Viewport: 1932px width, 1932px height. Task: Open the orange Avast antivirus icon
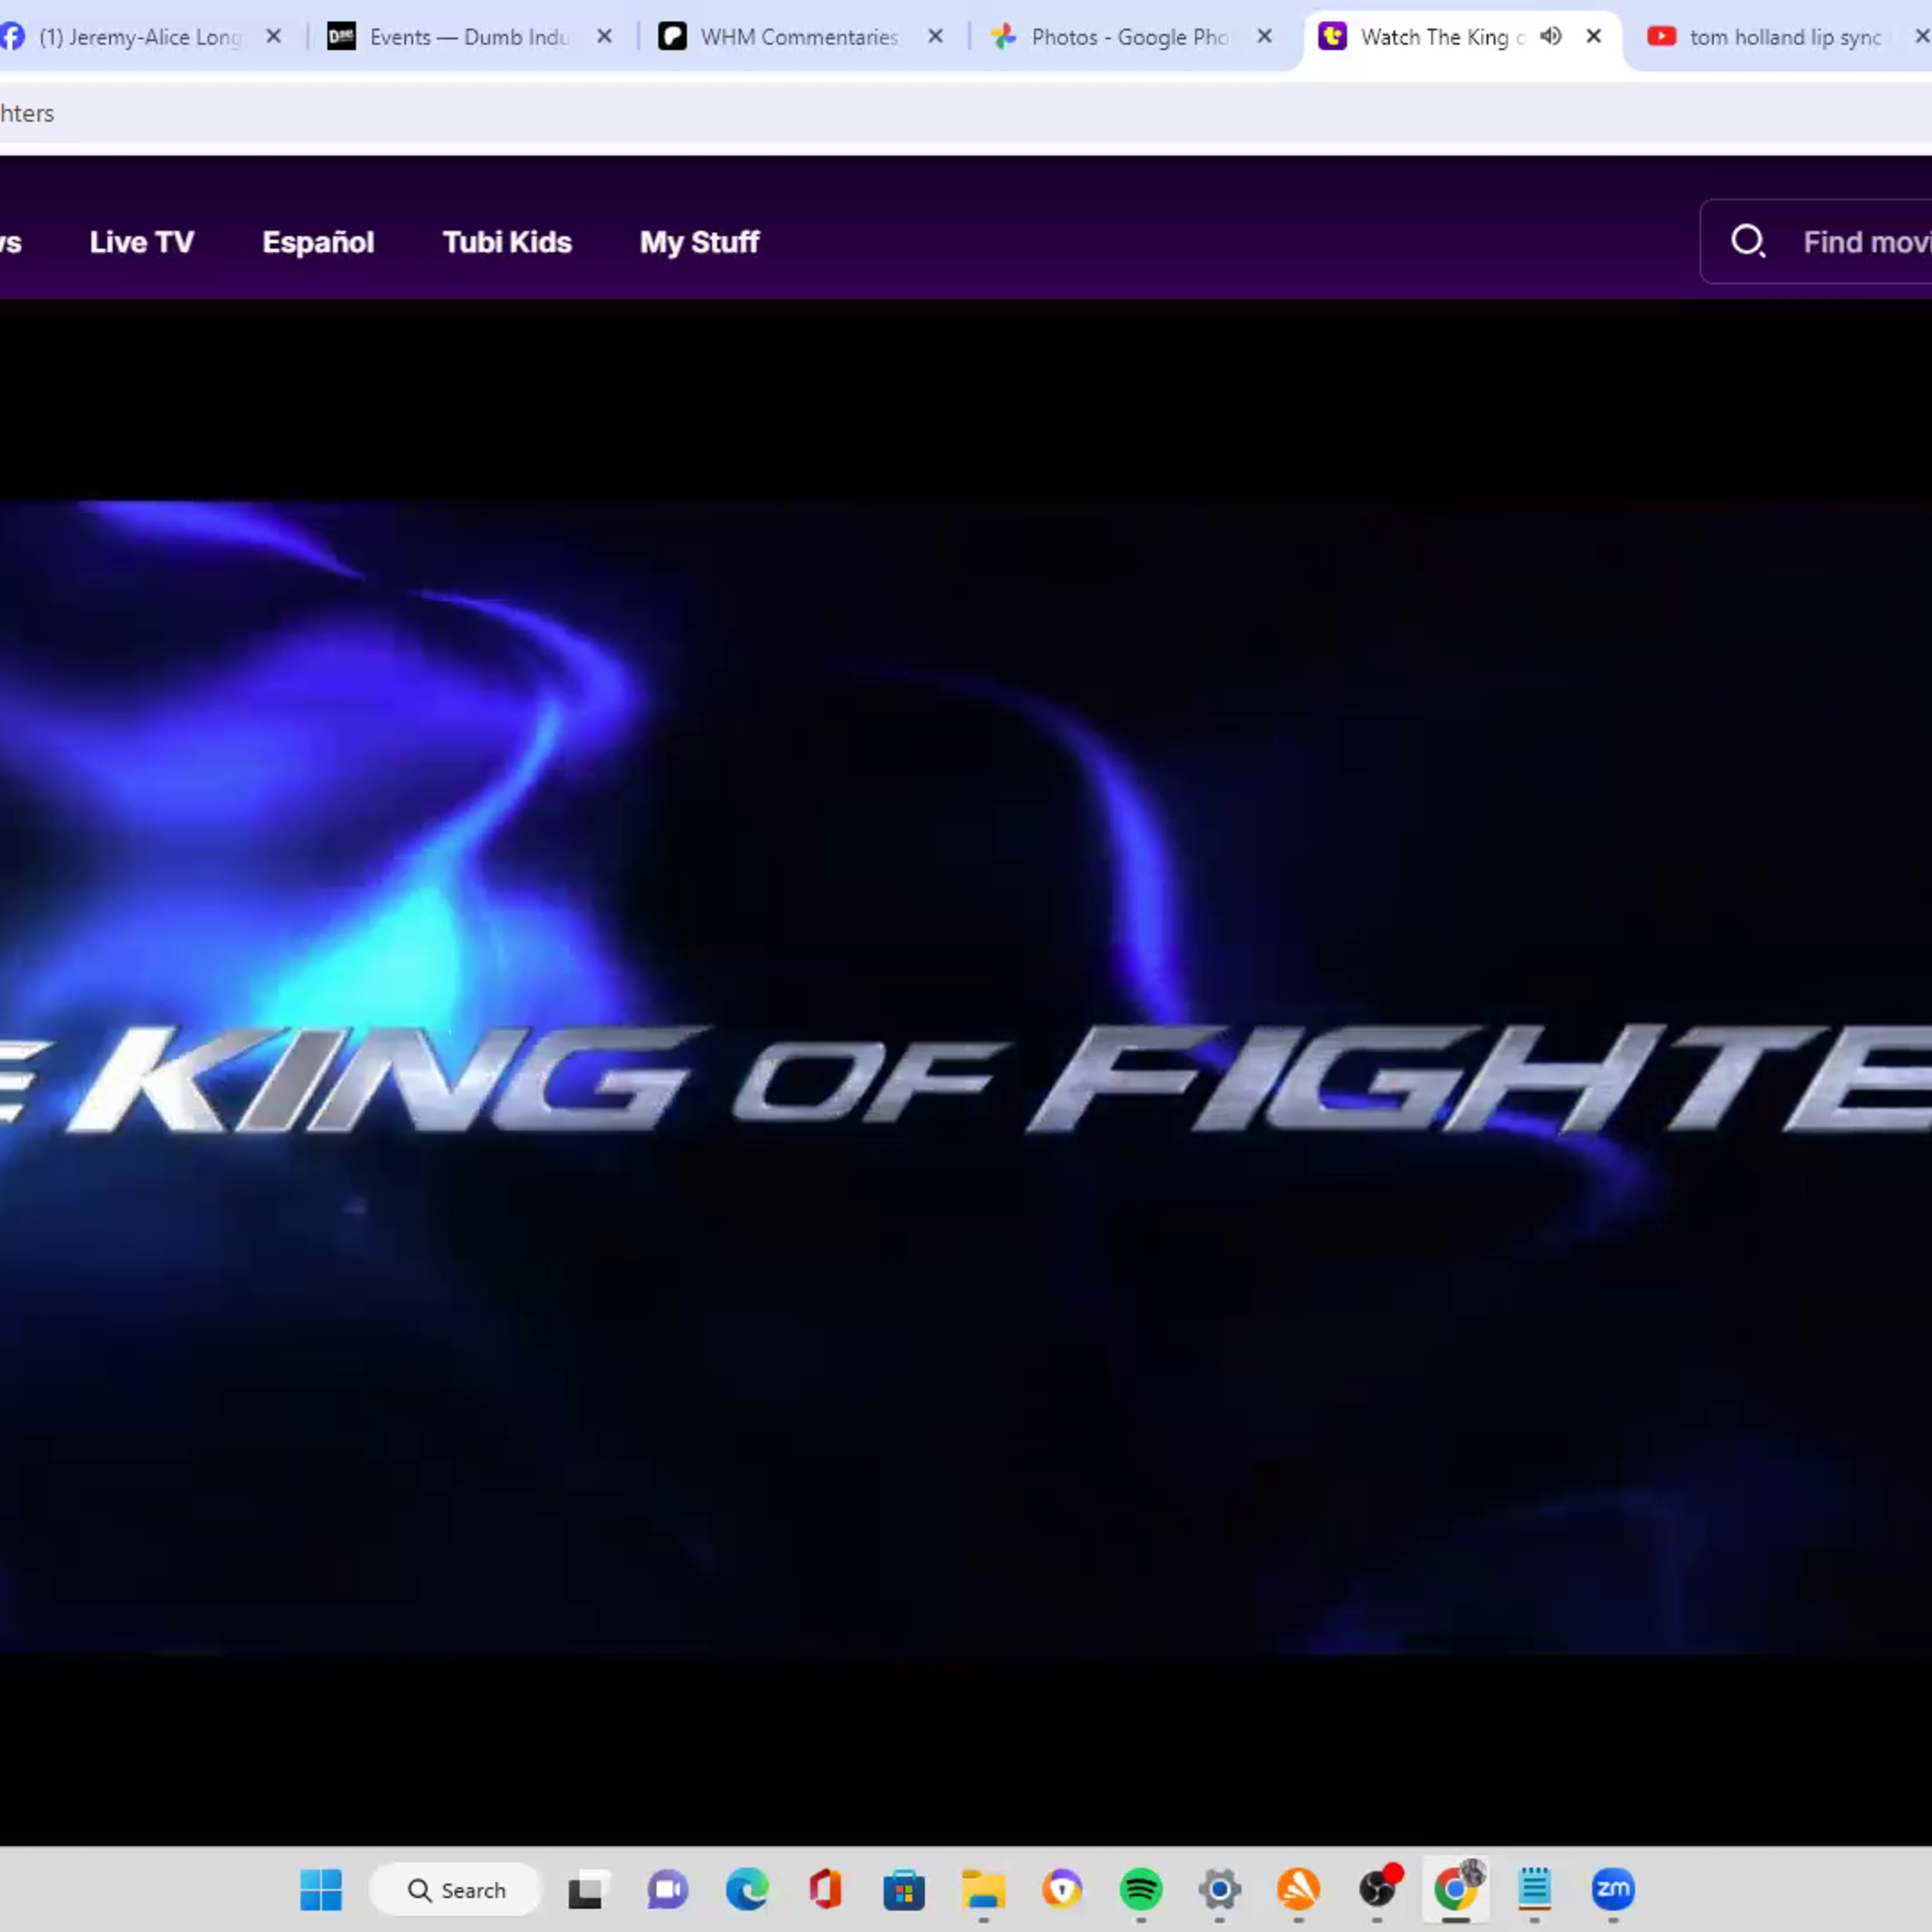[x=1298, y=1889]
